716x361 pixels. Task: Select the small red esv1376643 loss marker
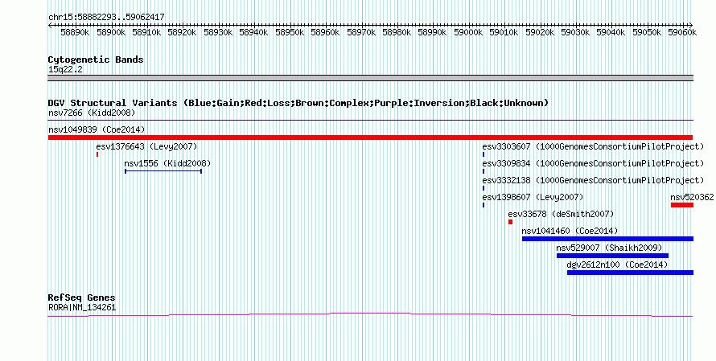click(x=97, y=154)
